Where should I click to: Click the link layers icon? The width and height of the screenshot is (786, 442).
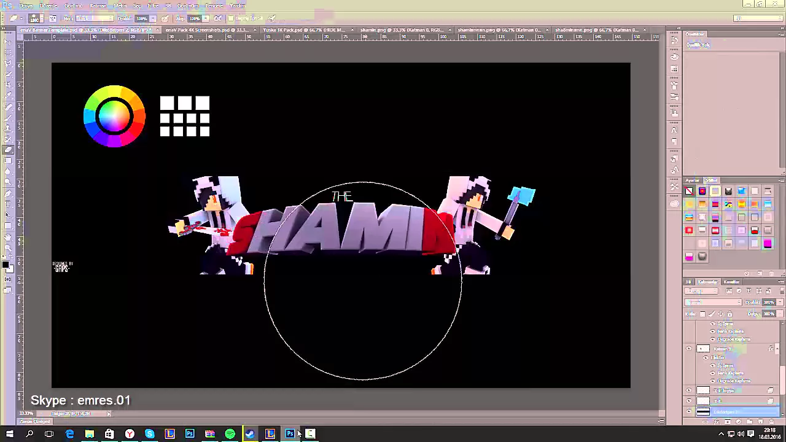[x=705, y=422]
